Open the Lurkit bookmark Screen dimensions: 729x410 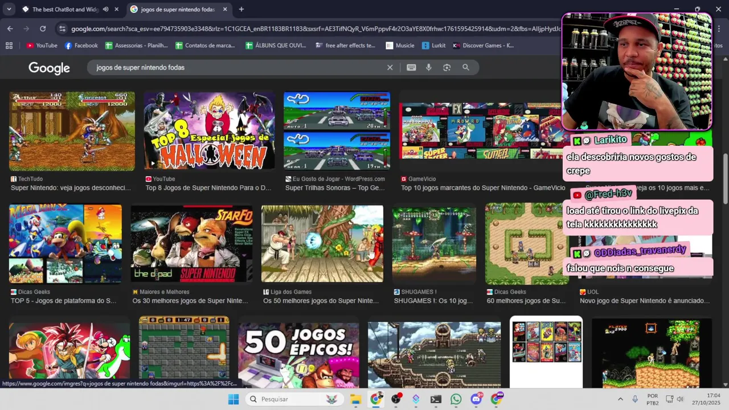tap(434, 46)
